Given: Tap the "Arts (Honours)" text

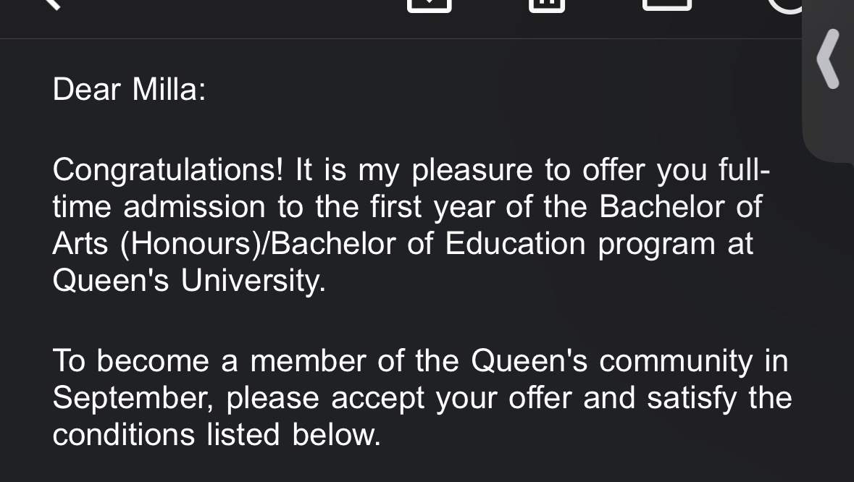Looking at the screenshot, I should click(x=157, y=244).
